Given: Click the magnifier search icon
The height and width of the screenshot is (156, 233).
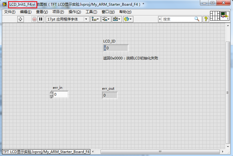Looking at the screenshot, I should [x=197, y=19].
